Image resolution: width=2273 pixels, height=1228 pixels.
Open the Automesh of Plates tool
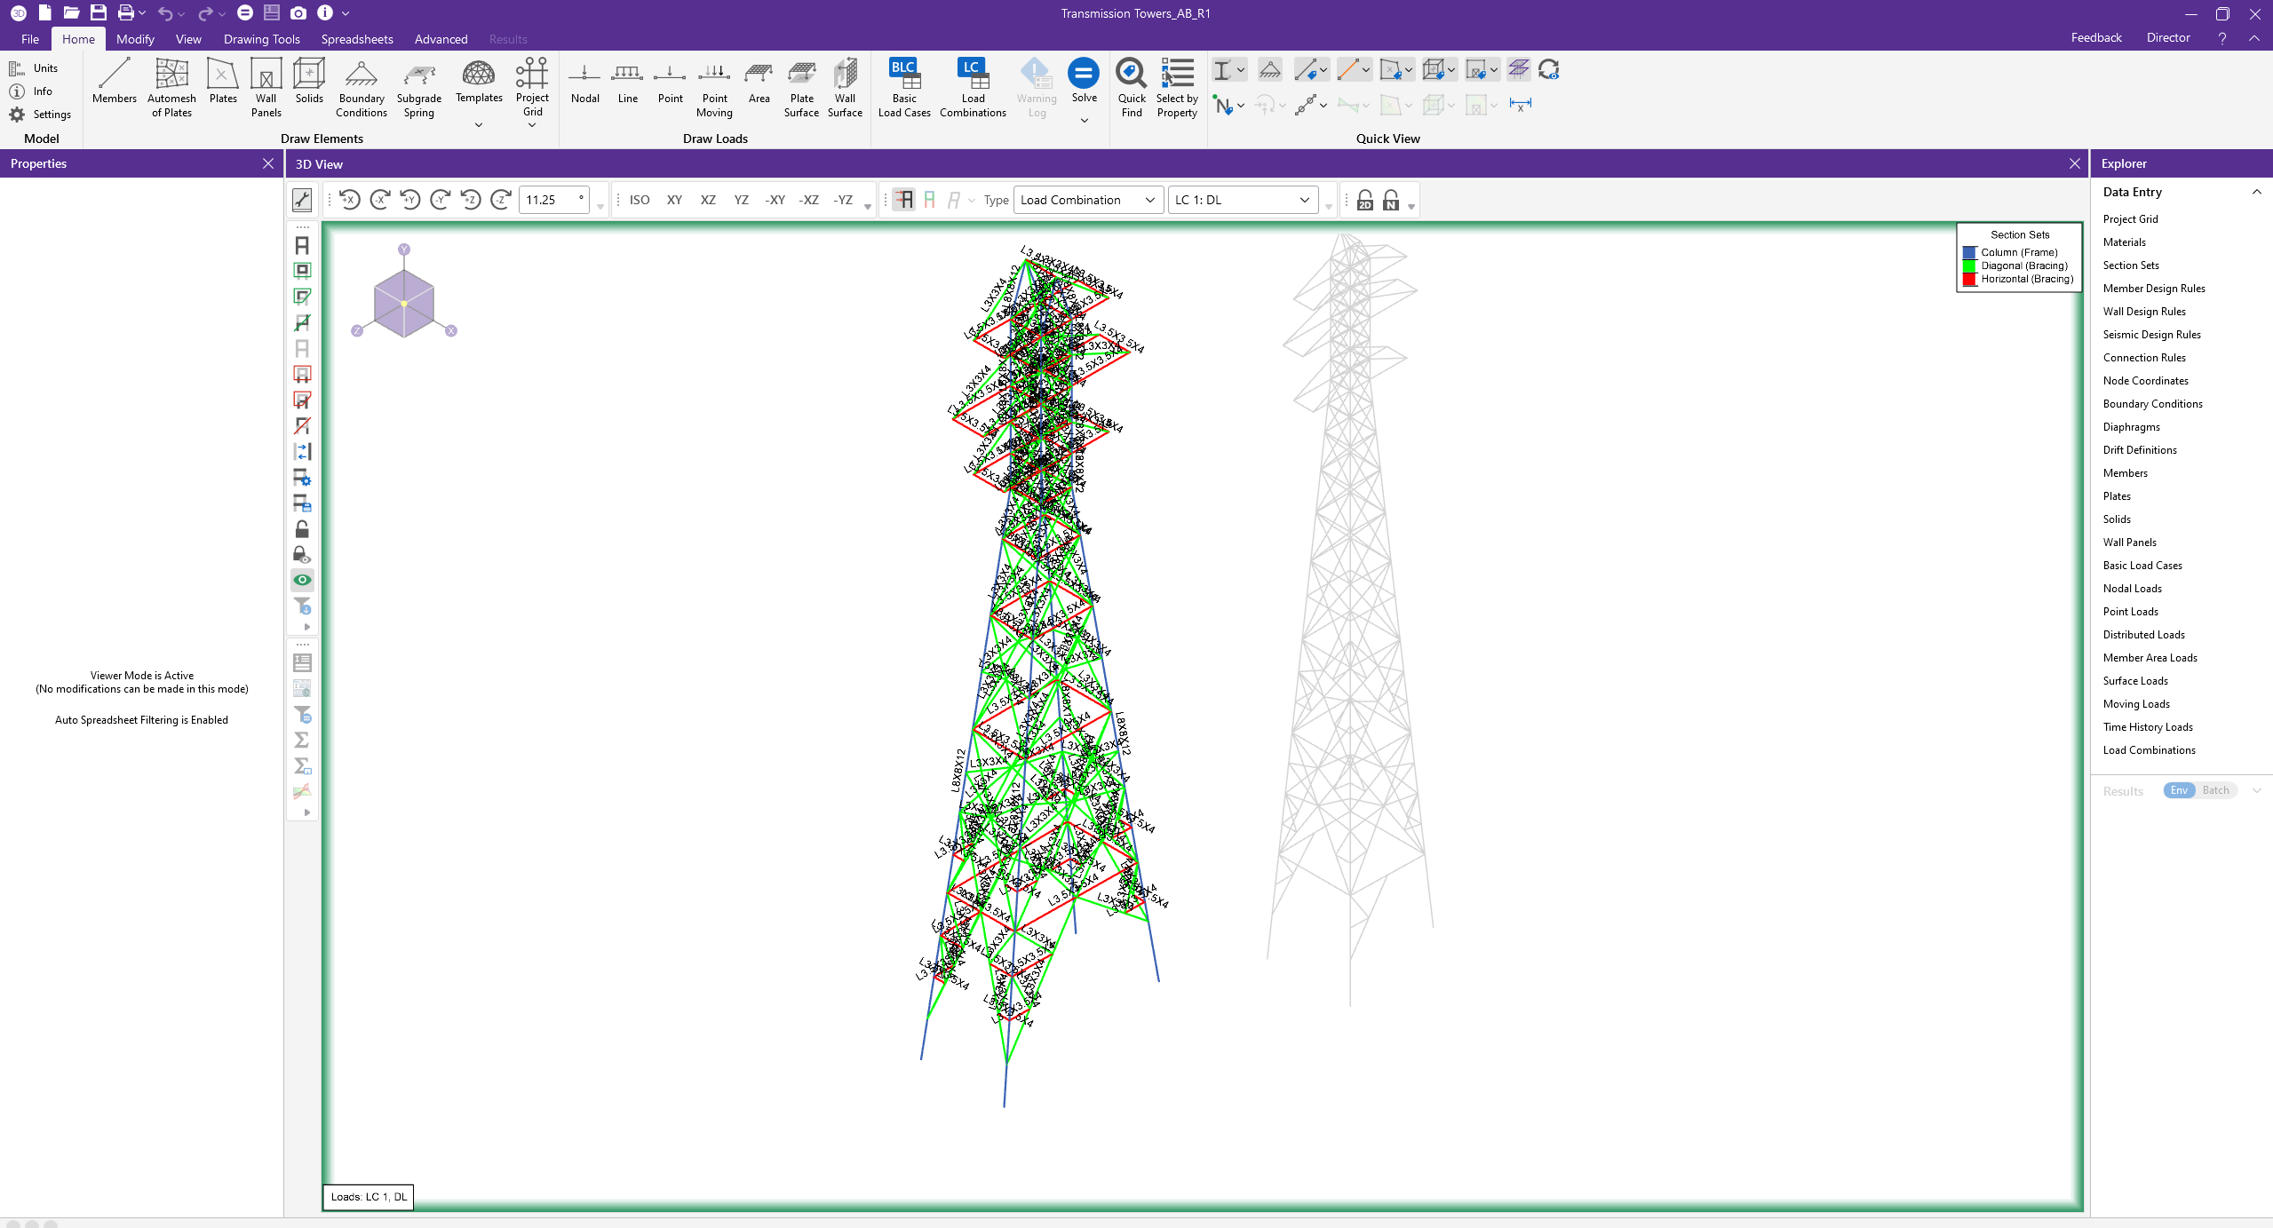tap(170, 86)
